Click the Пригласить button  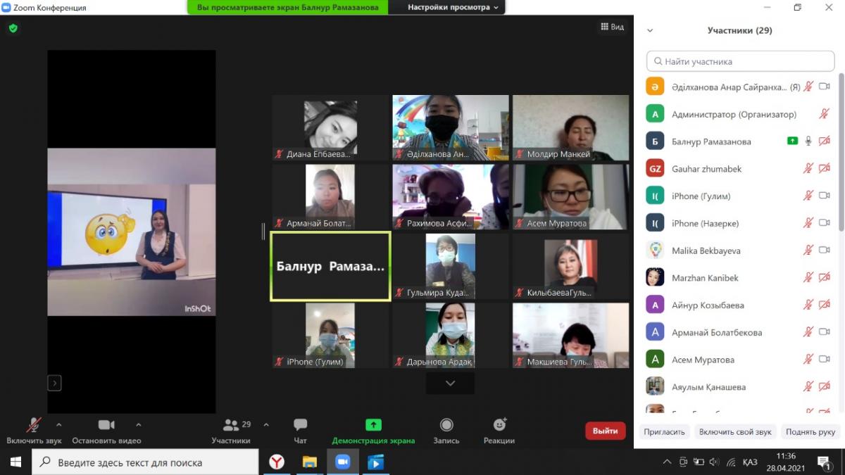coord(664,432)
